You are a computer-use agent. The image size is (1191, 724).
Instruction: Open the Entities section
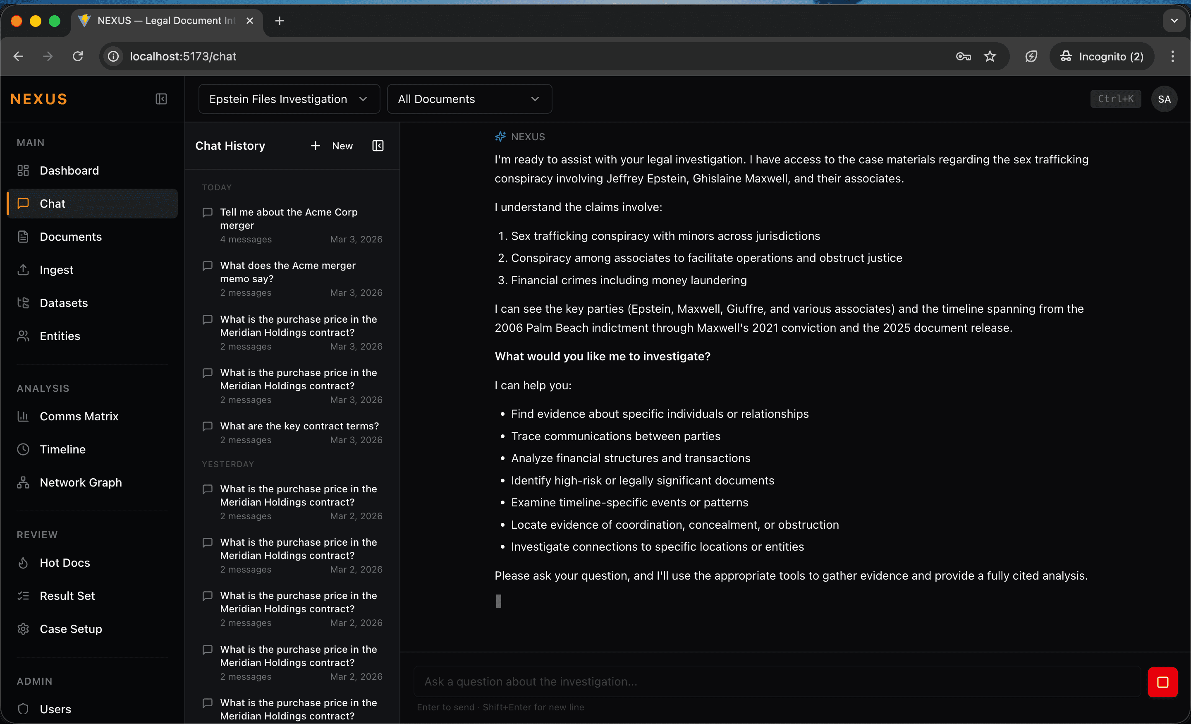click(x=60, y=336)
